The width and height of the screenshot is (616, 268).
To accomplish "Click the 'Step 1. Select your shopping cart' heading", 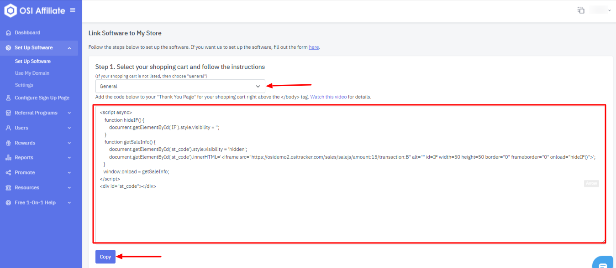I will tap(180, 67).
